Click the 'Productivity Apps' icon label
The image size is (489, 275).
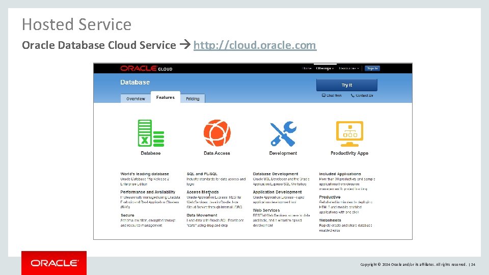point(349,153)
